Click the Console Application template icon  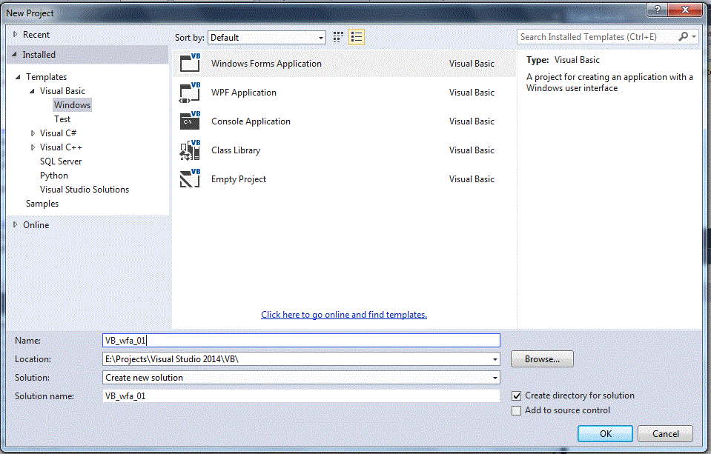190,121
